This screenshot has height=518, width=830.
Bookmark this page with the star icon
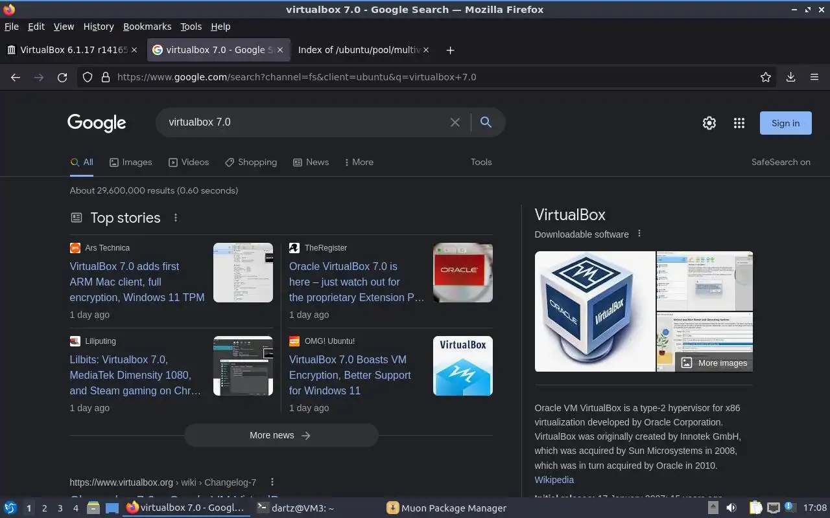(x=766, y=77)
